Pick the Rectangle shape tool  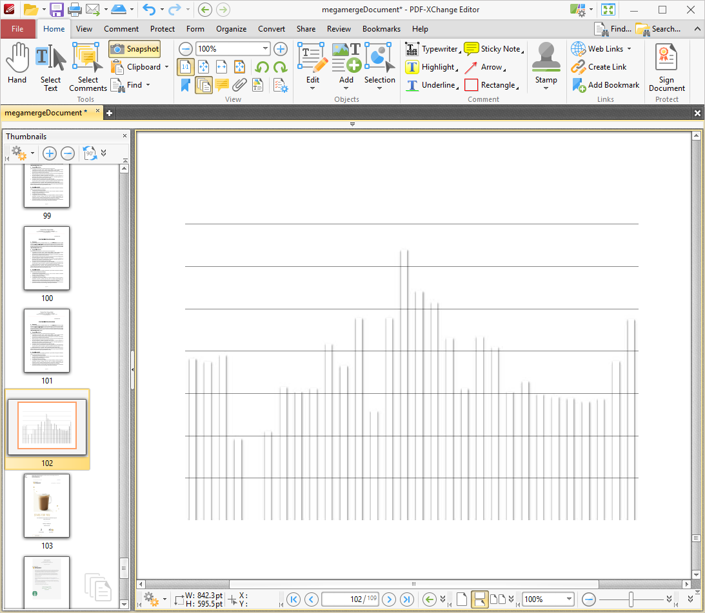coord(492,85)
